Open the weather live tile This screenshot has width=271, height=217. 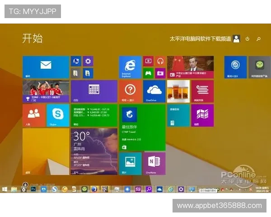[94, 151]
